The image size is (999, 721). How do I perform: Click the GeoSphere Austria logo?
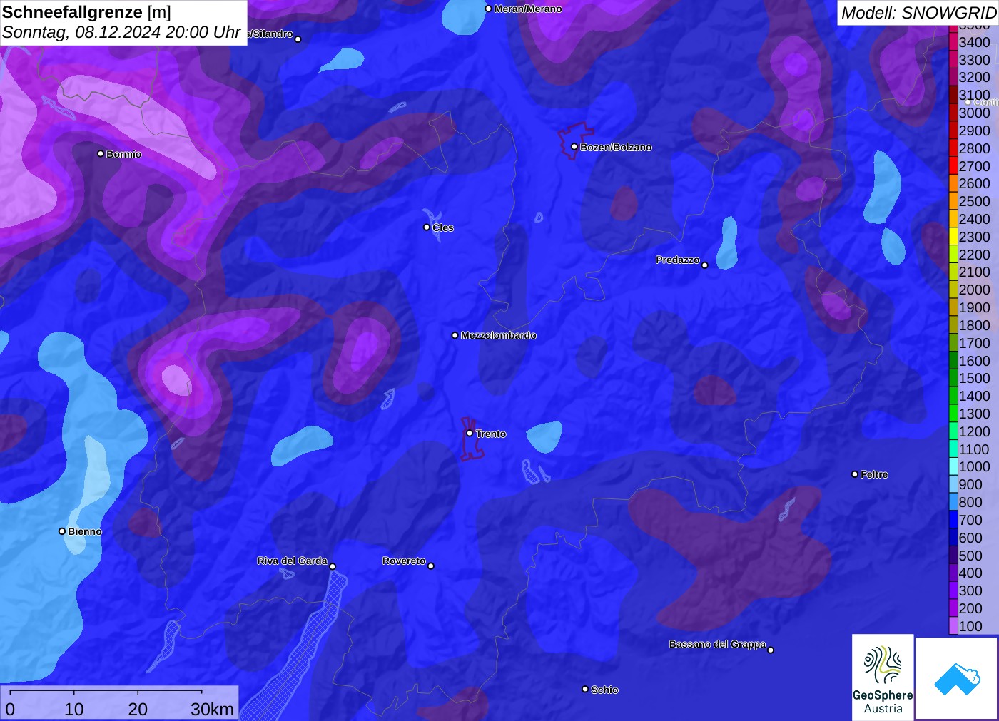click(883, 677)
